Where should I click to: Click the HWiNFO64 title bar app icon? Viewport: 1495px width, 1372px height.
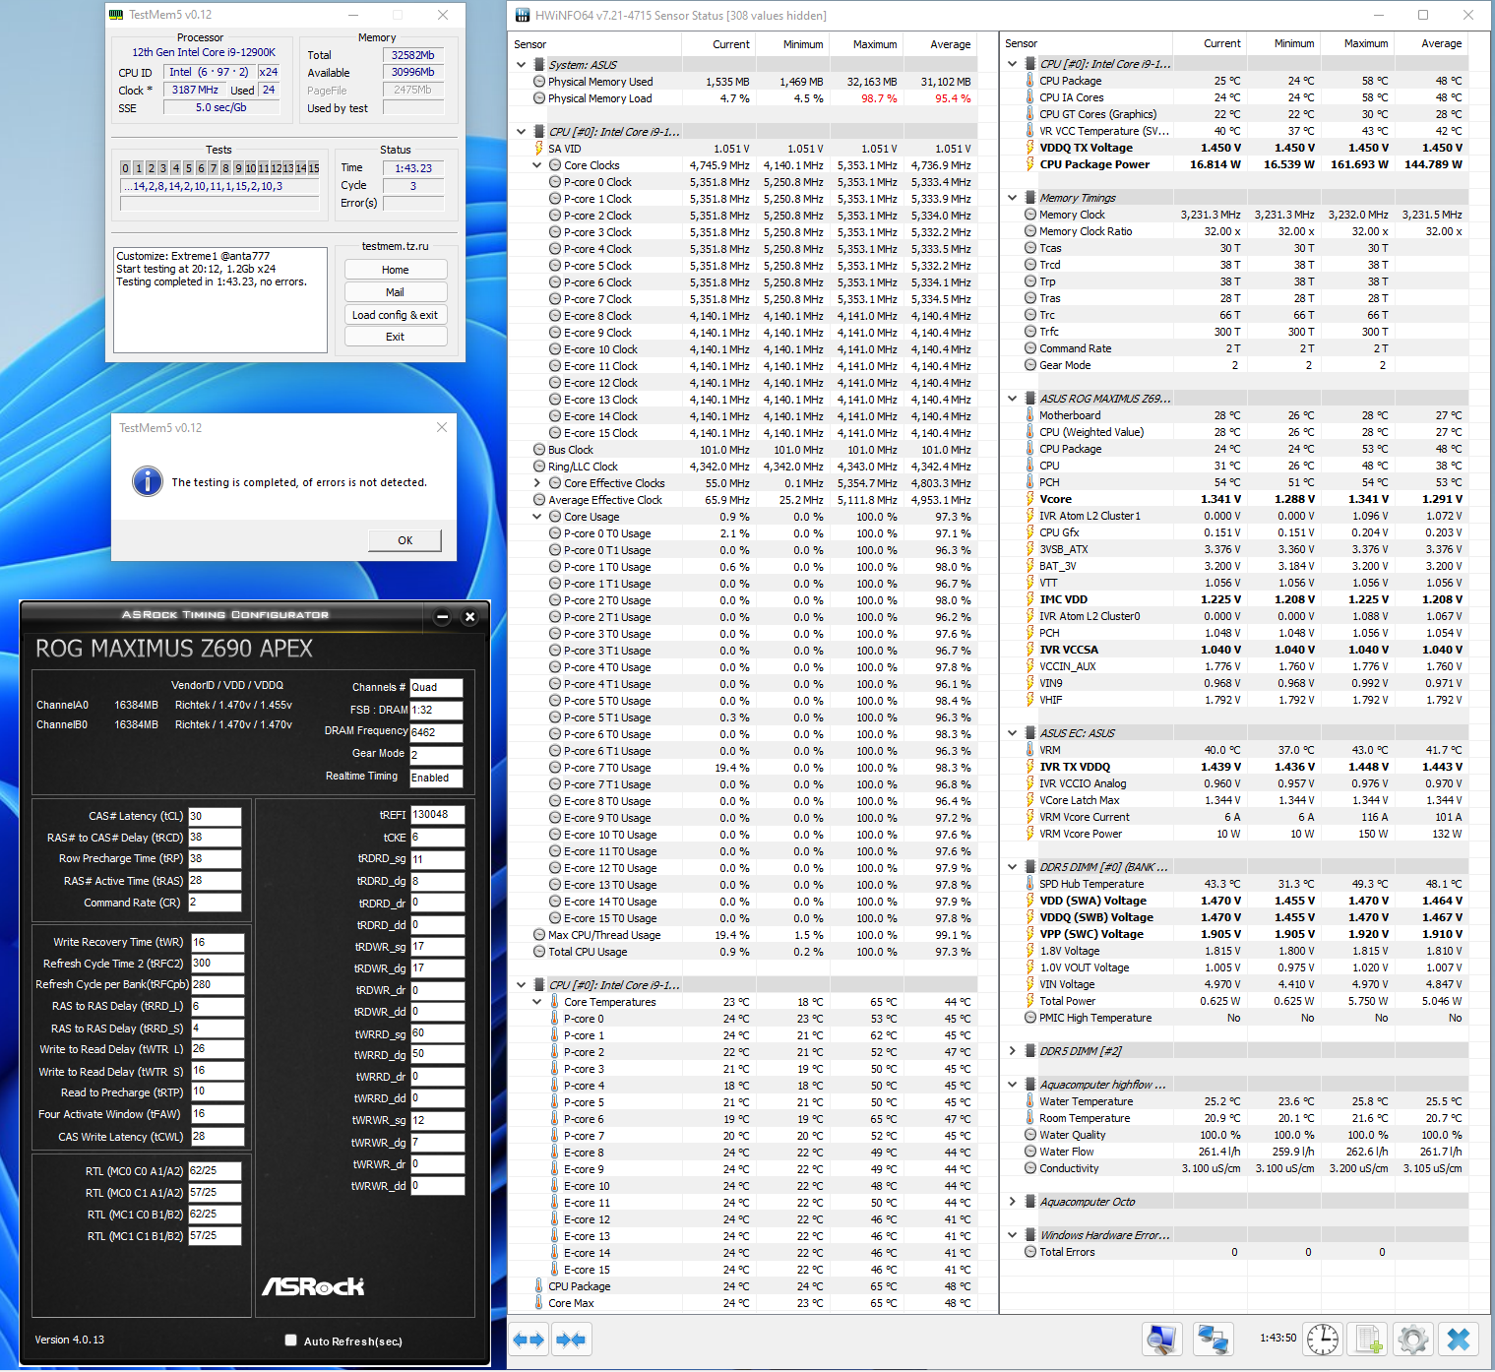point(522,15)
